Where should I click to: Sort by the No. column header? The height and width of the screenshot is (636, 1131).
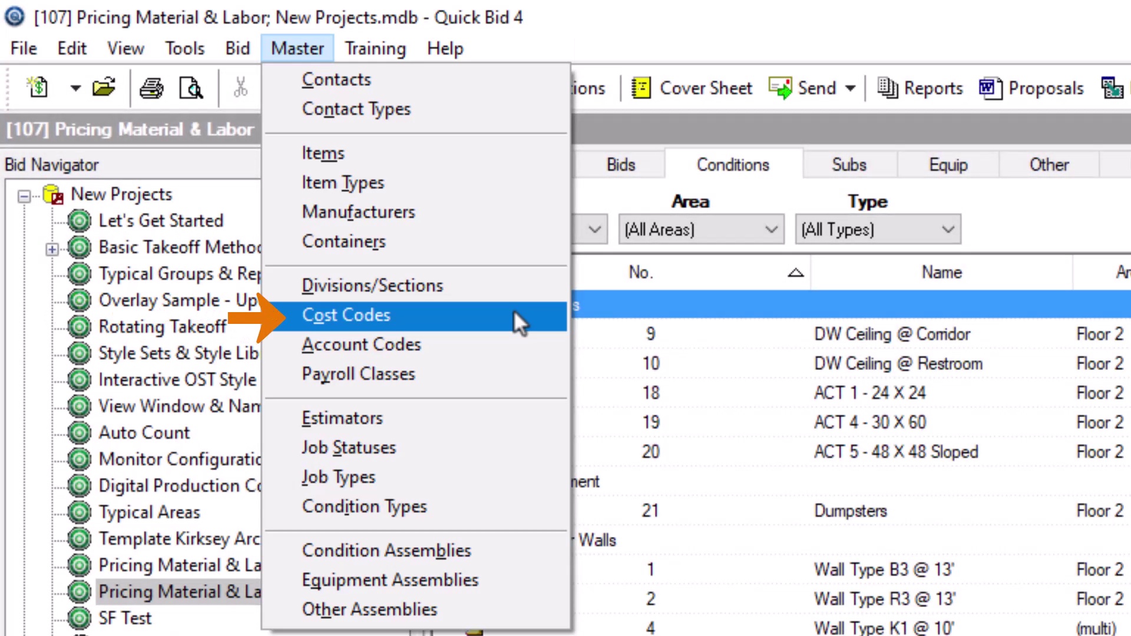[640, 272]
